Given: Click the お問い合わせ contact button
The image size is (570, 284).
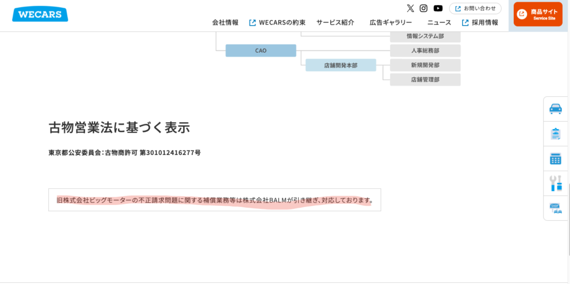Looking at the screenshot, I should coord(475,8).
